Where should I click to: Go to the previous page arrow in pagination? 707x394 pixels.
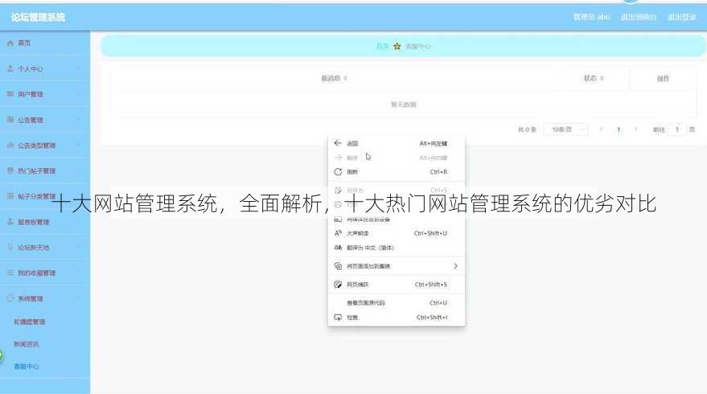pos(601,129)
